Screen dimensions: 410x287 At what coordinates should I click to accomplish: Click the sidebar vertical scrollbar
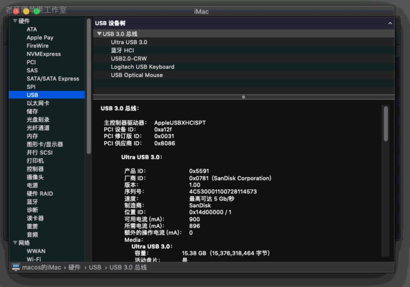pos(88,87)
